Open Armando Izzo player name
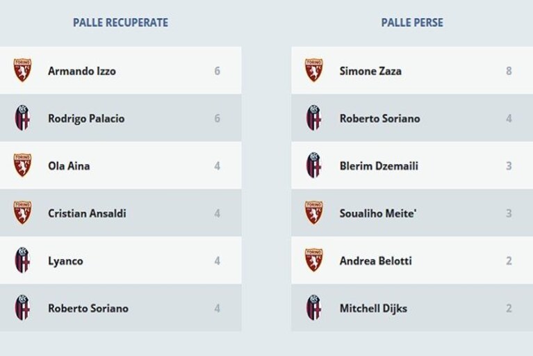The height and width of the screenshot is (356, 533). click(x=82, y=71)
